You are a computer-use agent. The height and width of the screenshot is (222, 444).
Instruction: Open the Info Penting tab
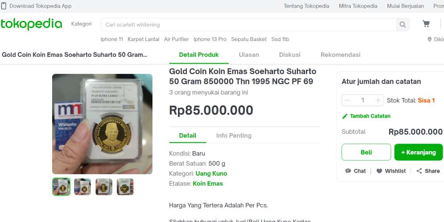point(234,136)
